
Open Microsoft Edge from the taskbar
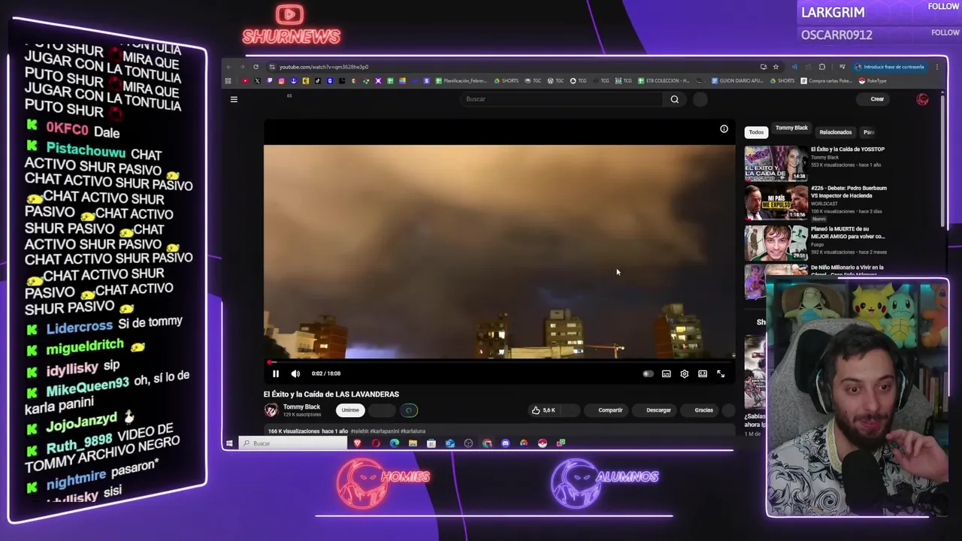pos(395,443)
